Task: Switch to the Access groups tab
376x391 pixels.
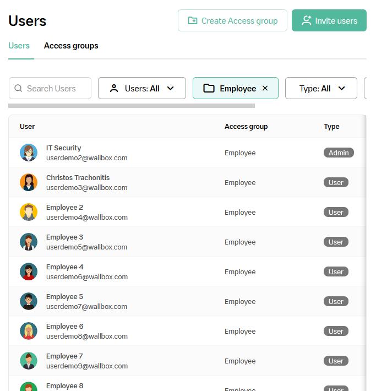Action: pyautogui.click(x=71, y=46)
